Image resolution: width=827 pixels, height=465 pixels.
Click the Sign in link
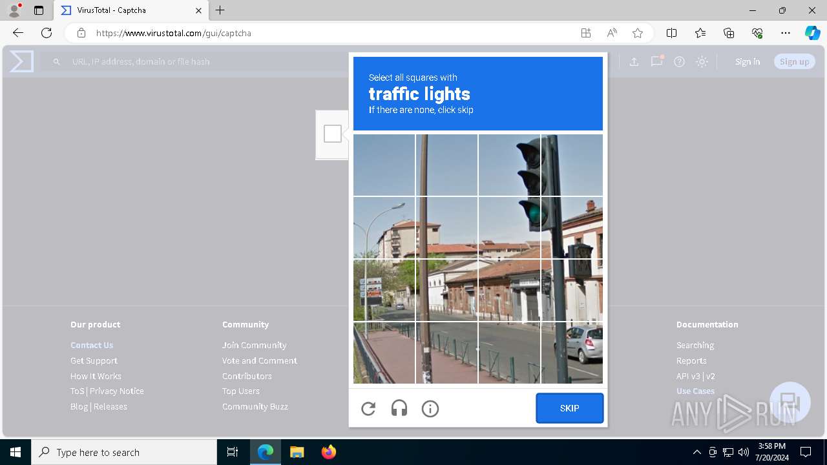748,61
